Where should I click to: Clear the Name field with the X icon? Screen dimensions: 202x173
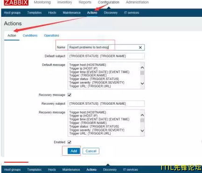coord(140,47)
